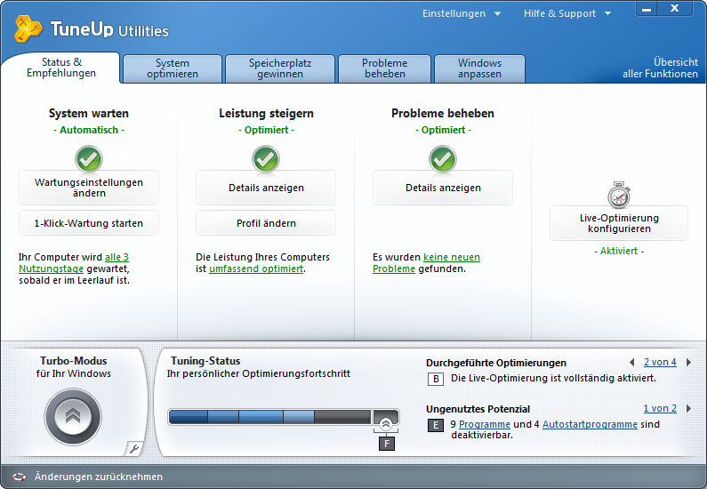Switch to the System optimieren tab
Image resolution: width=707 pixels, height=489 pixels.
(x=173, y=68)
